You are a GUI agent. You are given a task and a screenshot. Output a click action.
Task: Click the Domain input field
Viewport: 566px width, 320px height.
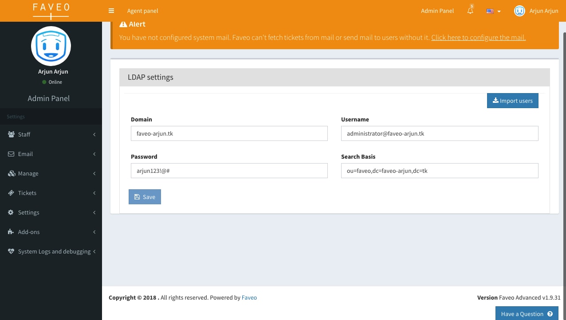tap(229, 133)
